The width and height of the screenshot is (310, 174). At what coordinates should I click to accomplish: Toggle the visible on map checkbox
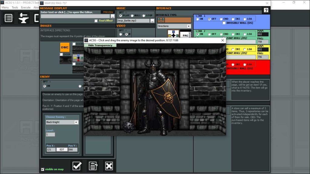(42, 169)
